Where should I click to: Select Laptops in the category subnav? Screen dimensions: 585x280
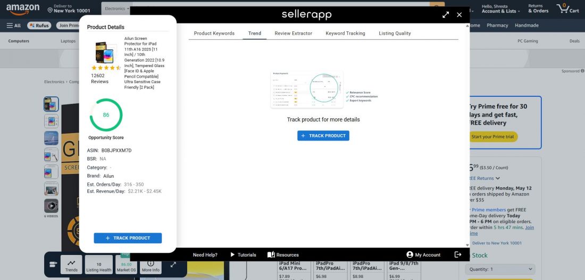point(68,41)
